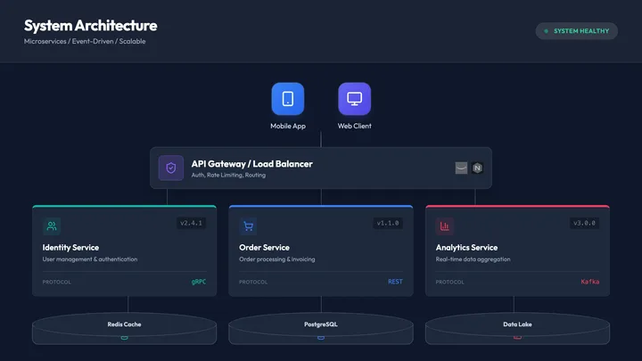Click the Microservices / Event-Driven / Scalable subtitle
This screenshot has height=361, width=642.
85,41
